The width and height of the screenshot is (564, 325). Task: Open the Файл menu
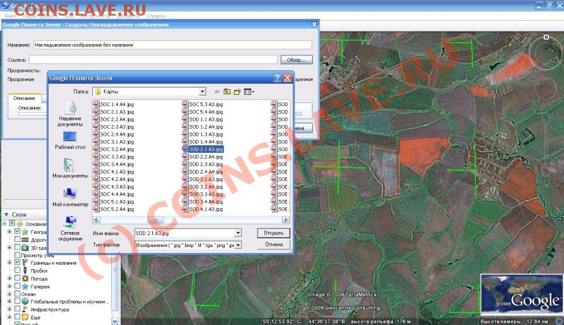[10, 16]
